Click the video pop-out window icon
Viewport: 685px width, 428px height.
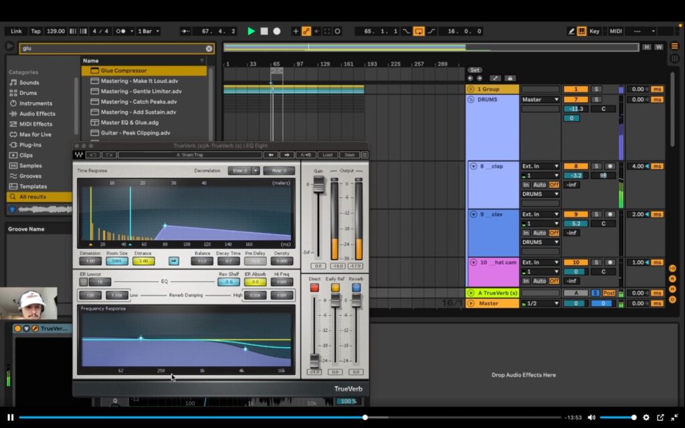(x=660, y=417)
